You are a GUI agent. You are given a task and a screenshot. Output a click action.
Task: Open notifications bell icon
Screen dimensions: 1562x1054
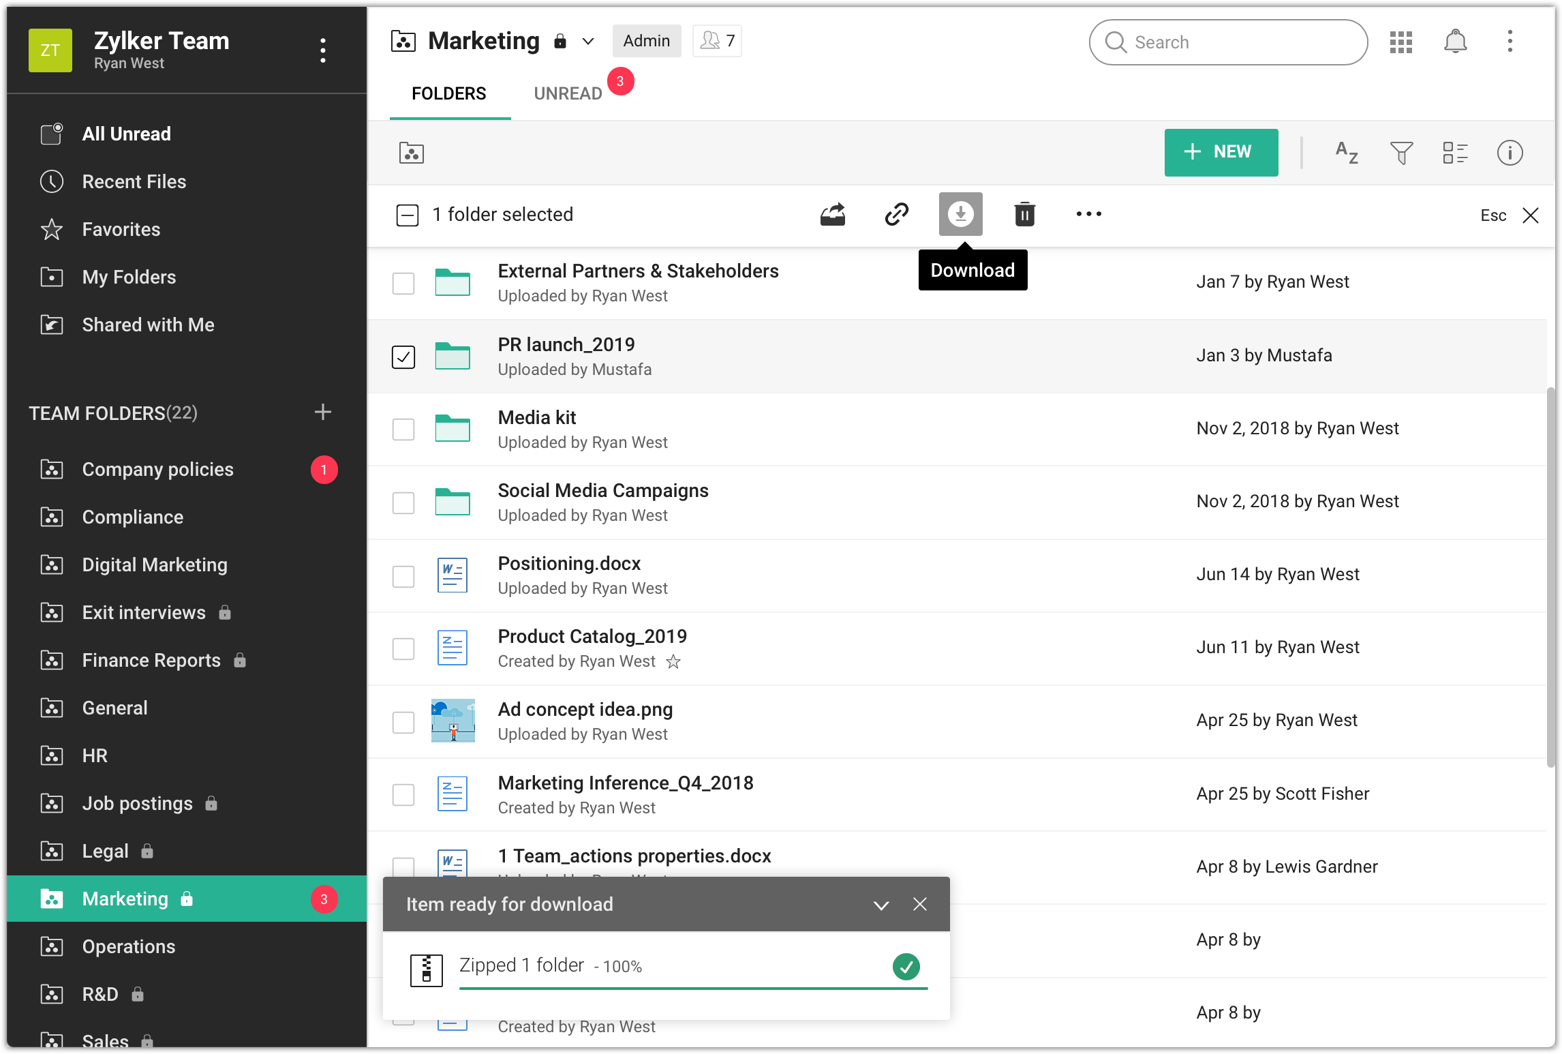tap(1455, 42)
